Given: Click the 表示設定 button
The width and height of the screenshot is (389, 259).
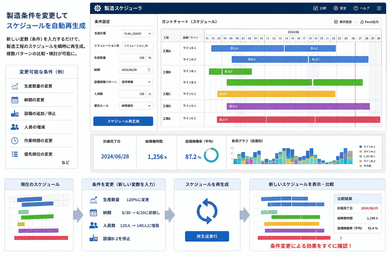Looking at the screenshot, I should [343, 22].
